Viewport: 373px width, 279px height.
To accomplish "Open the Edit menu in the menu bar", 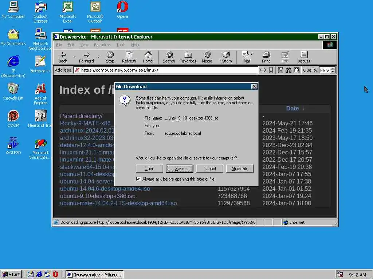I will point(71,45).
